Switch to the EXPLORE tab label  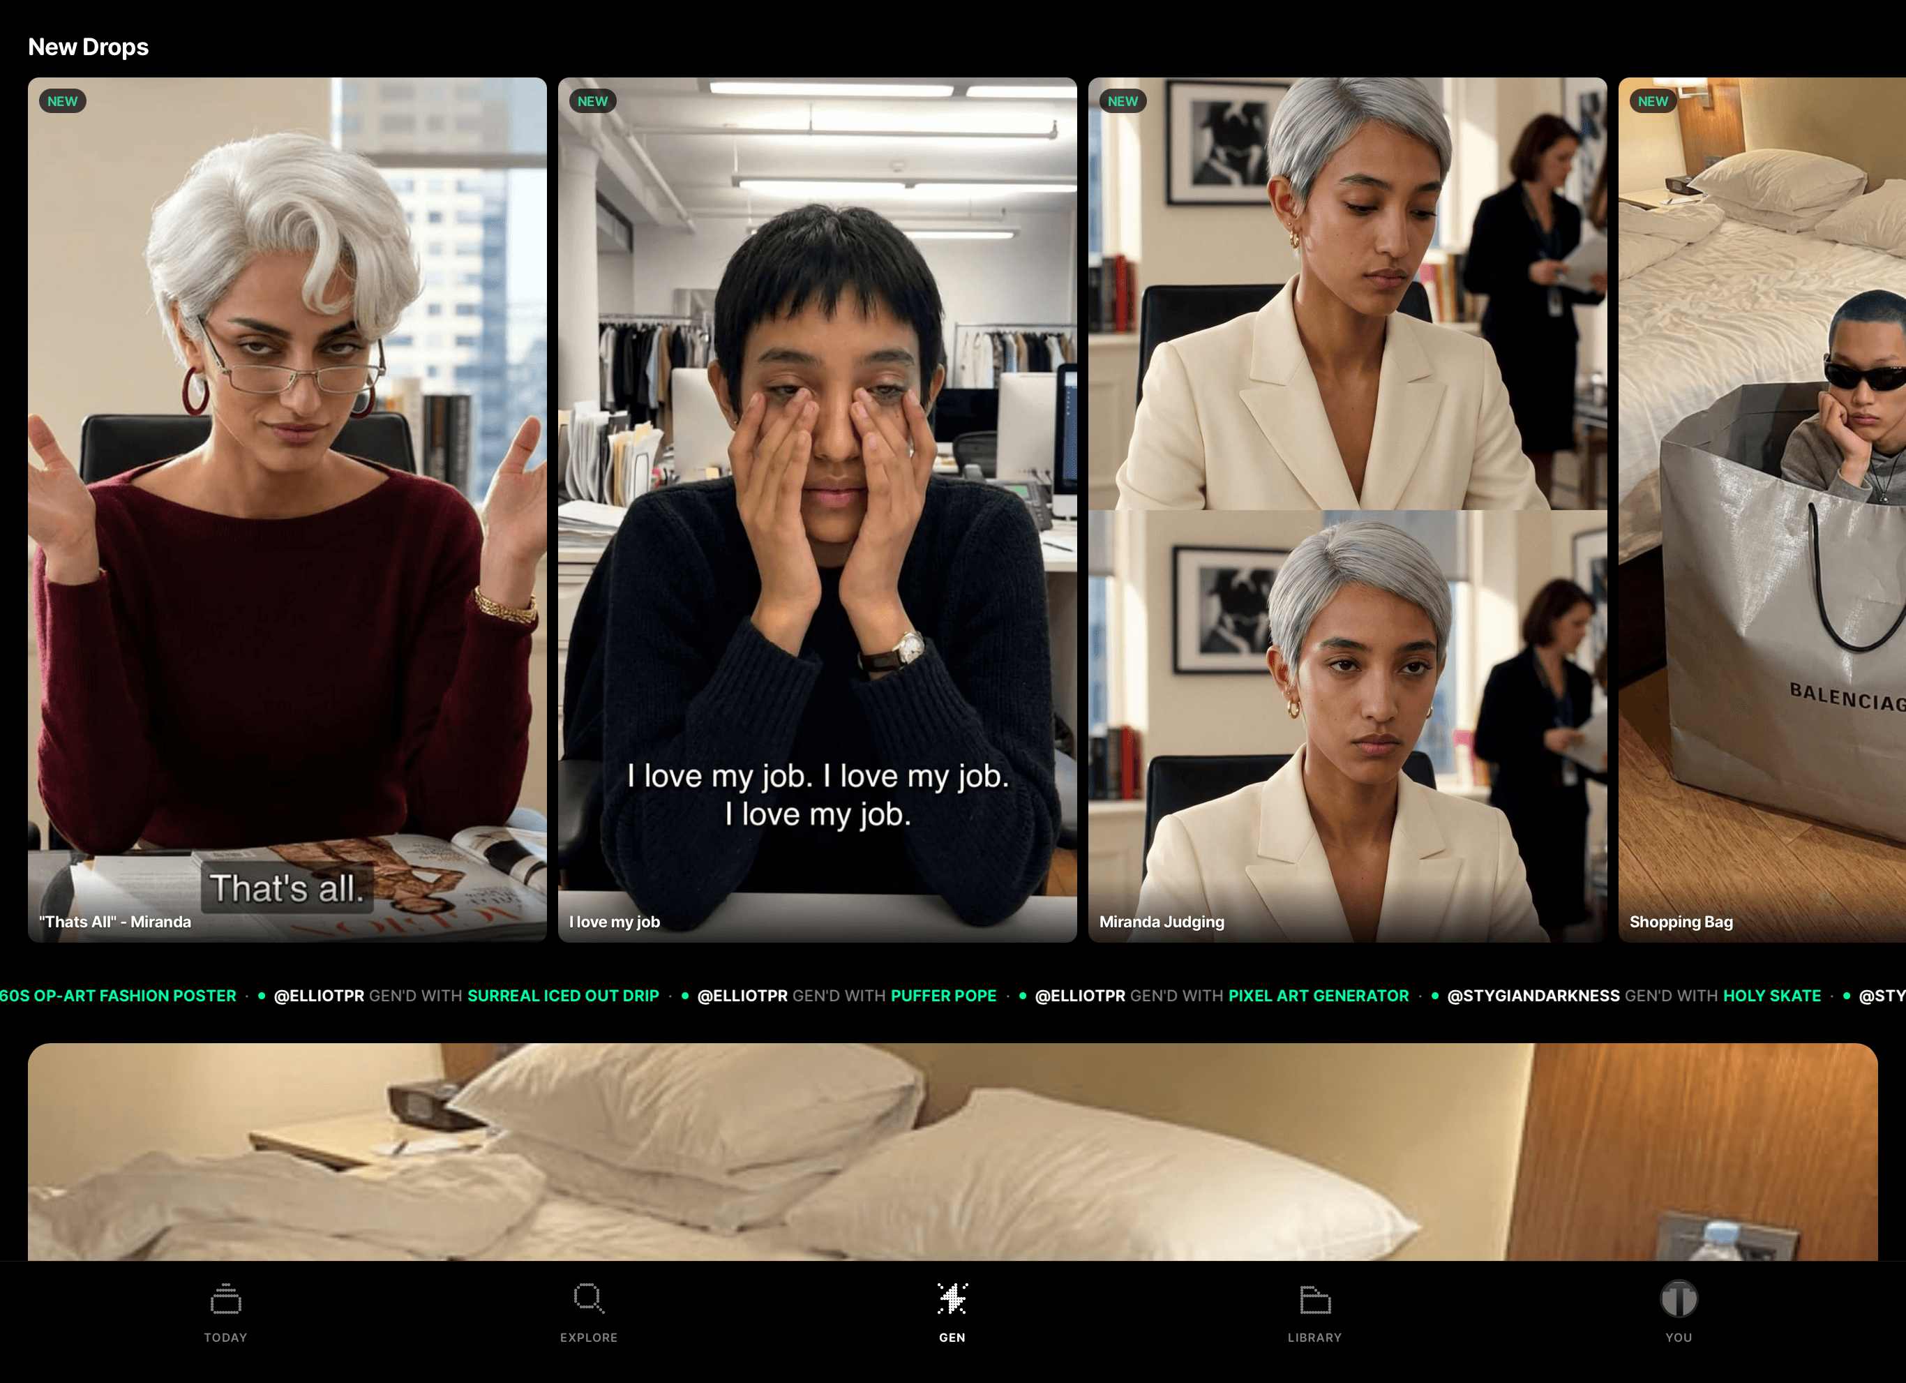pos(588,1338)
